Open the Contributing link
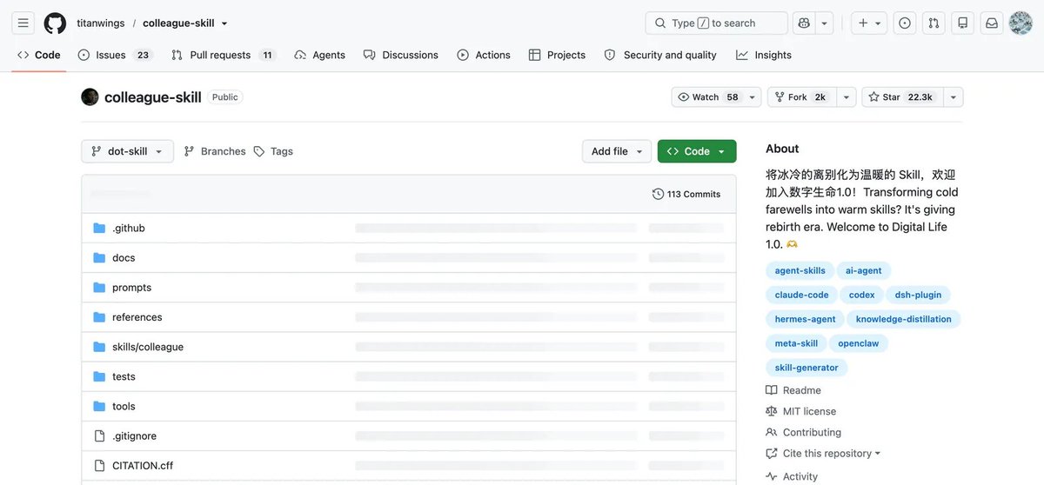This screenshot has width=1044, height=485. click(804, 432)
